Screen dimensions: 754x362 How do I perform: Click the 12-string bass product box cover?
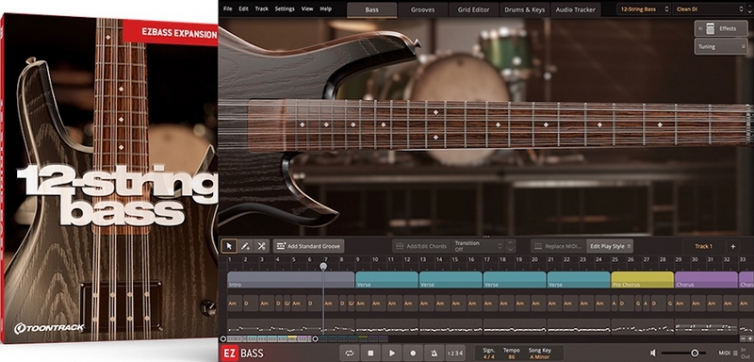coord(109,178)
